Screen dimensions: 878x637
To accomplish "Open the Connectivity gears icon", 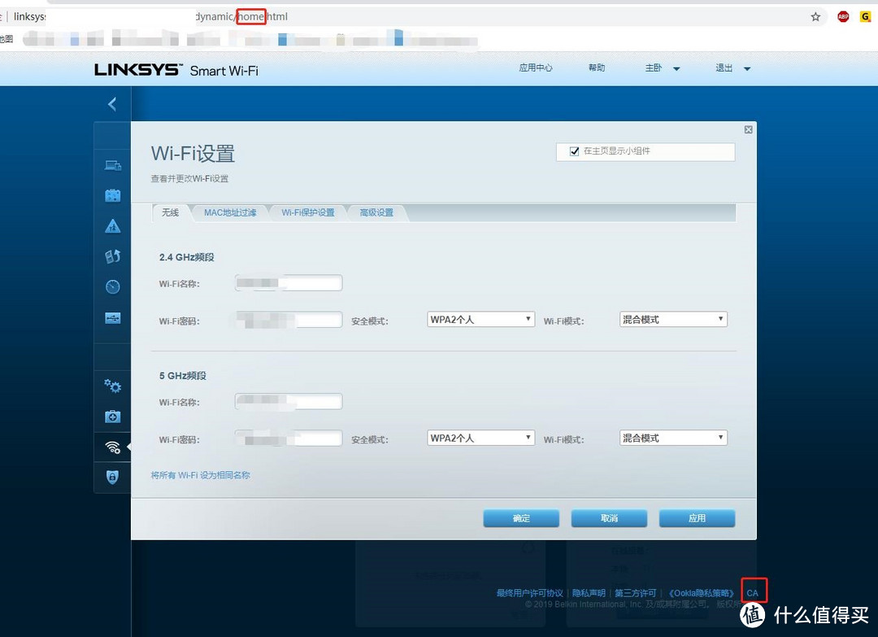I will pyautogui.click(x=112, y=386).
